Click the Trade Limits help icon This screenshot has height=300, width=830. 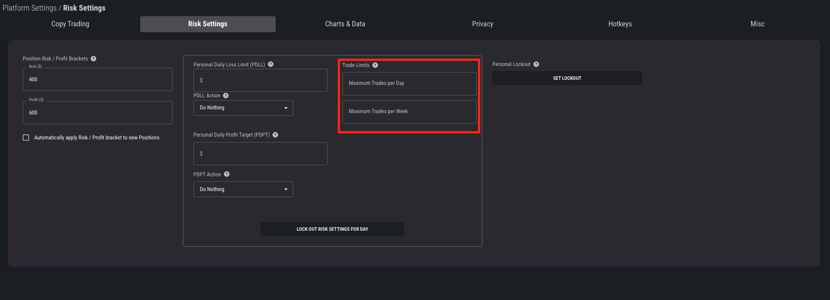click(x=375, y=65)
